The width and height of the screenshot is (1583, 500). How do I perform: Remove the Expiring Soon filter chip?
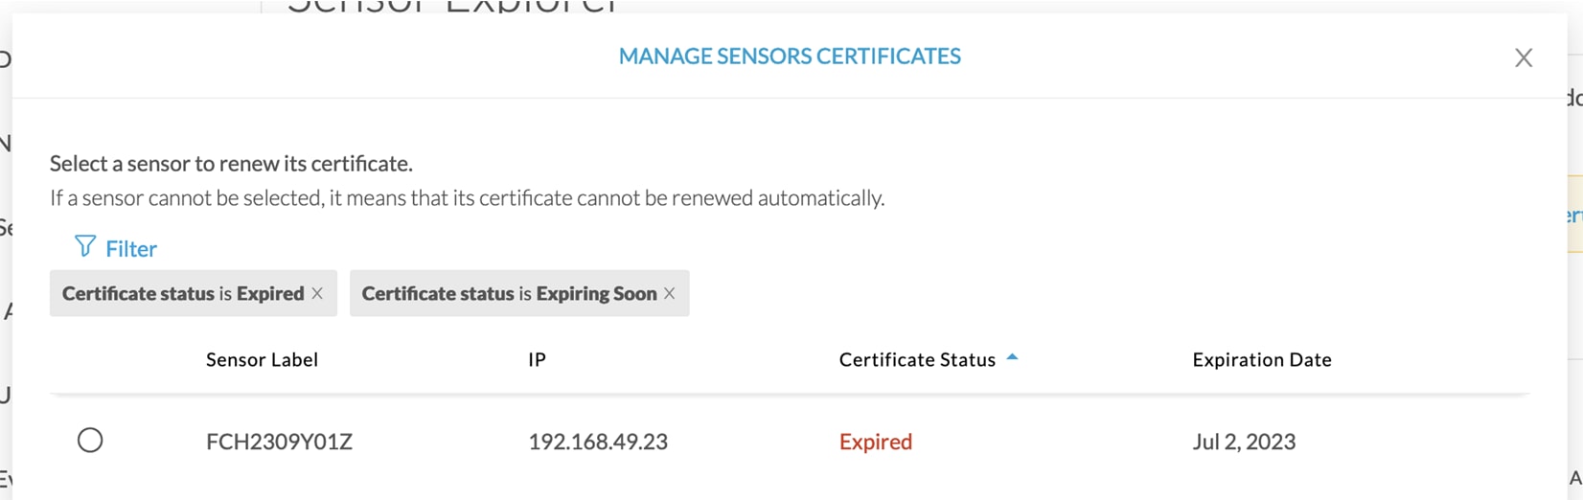click(x=670, y=293)
